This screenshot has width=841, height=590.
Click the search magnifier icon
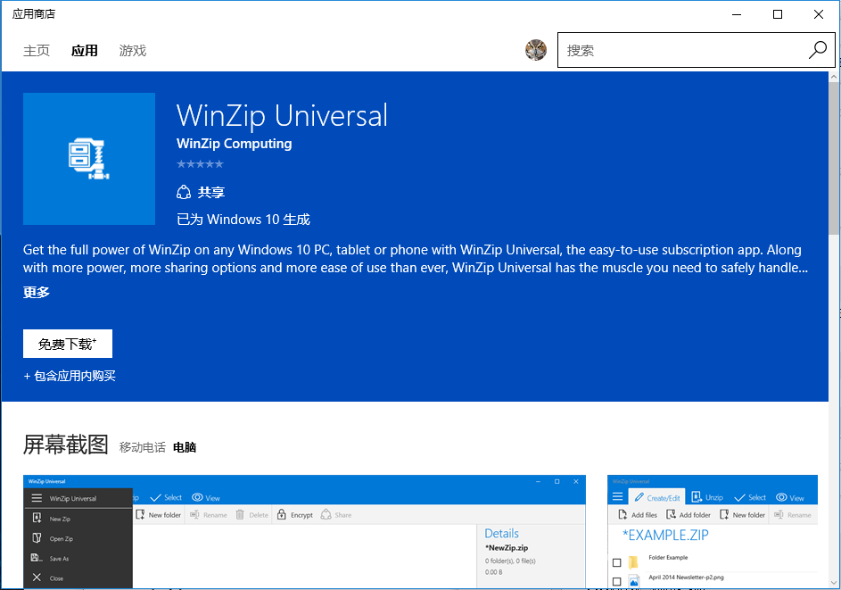pos(817,50)
